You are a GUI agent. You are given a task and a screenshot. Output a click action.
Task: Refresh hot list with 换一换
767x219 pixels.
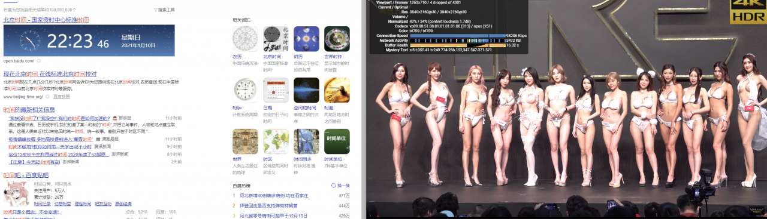340,186
